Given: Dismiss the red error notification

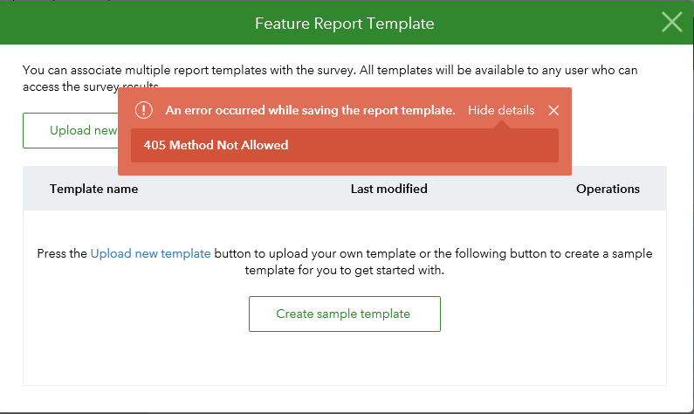Looking at the screenshot, I should click(x=553, y=110).
